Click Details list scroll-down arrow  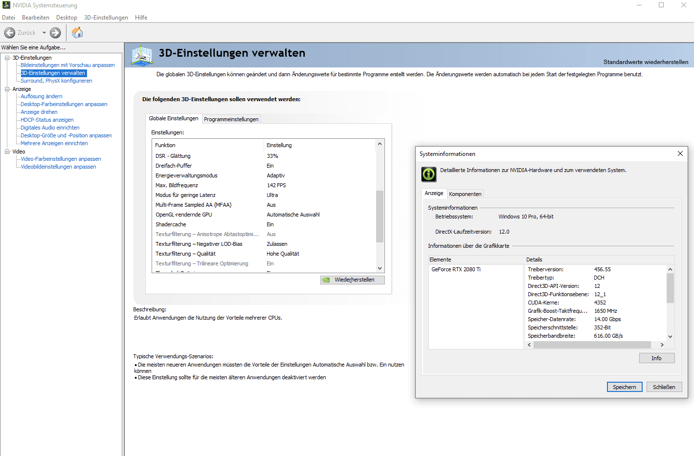point(670,336)
